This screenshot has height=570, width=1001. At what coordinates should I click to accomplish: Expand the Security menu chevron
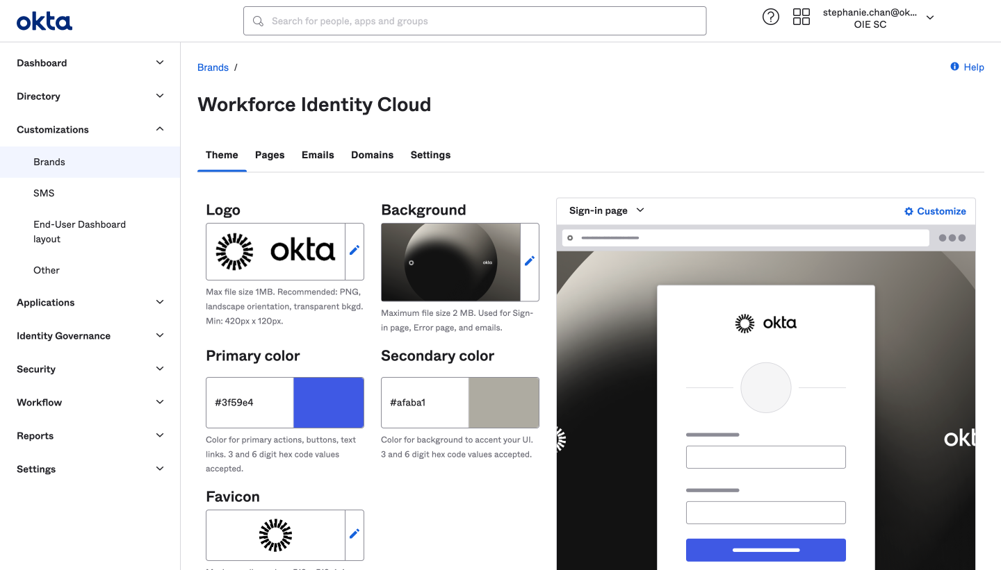tap(160, 369)
